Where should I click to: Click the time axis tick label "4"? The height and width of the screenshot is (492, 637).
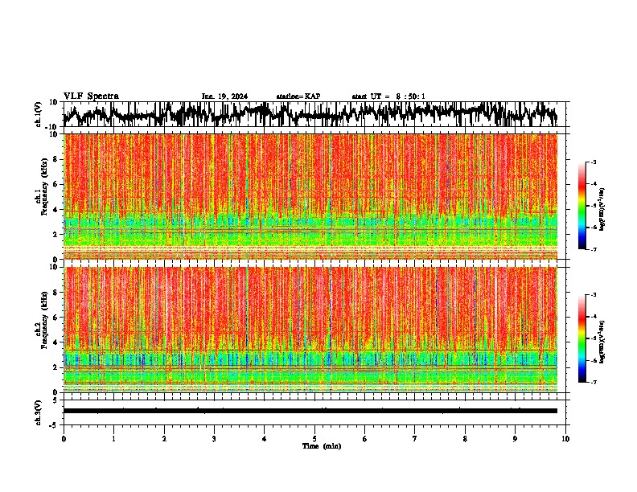point(265,439)
